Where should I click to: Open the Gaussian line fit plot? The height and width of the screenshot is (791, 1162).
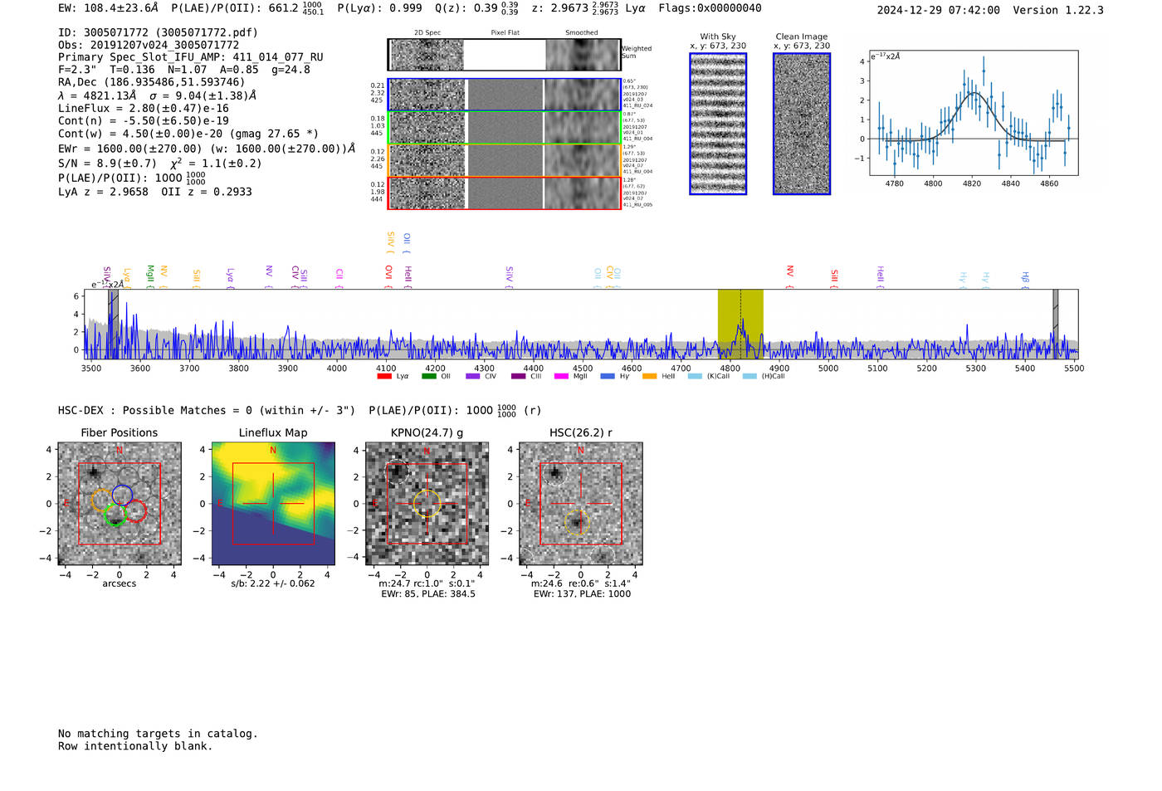point(974,113)
